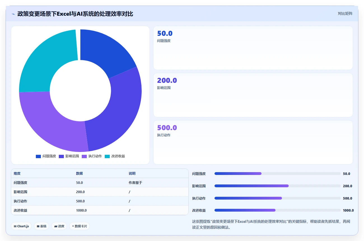Toggle 改进收益 legend color box
This screenshot has width=364, height=241.
(x=107, y=156)
